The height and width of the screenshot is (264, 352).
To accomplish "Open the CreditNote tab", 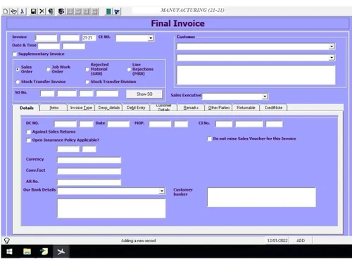I will tap(273, 108).
